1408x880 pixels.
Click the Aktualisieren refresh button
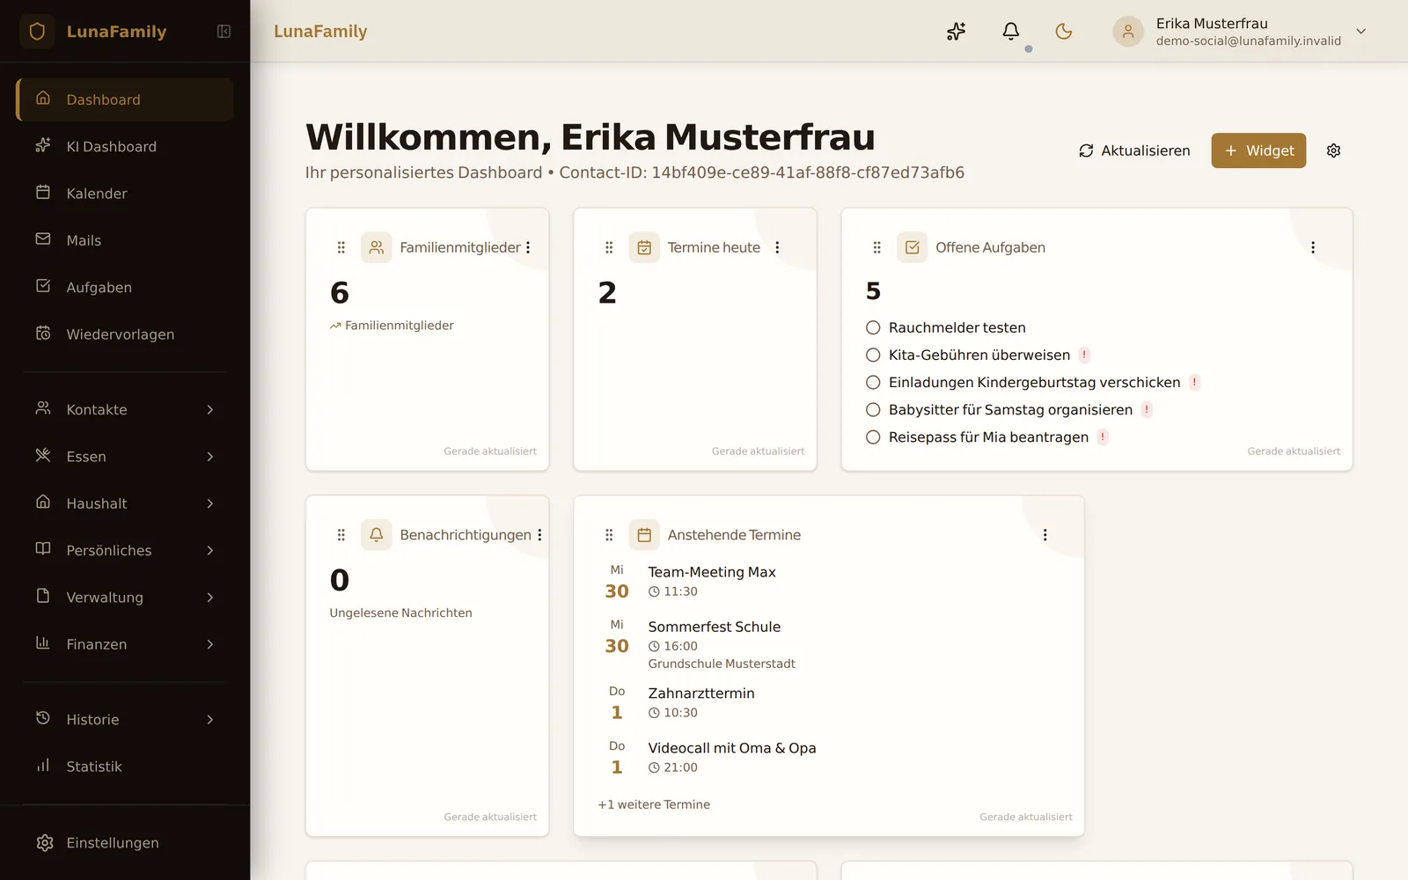point(1134,150)
